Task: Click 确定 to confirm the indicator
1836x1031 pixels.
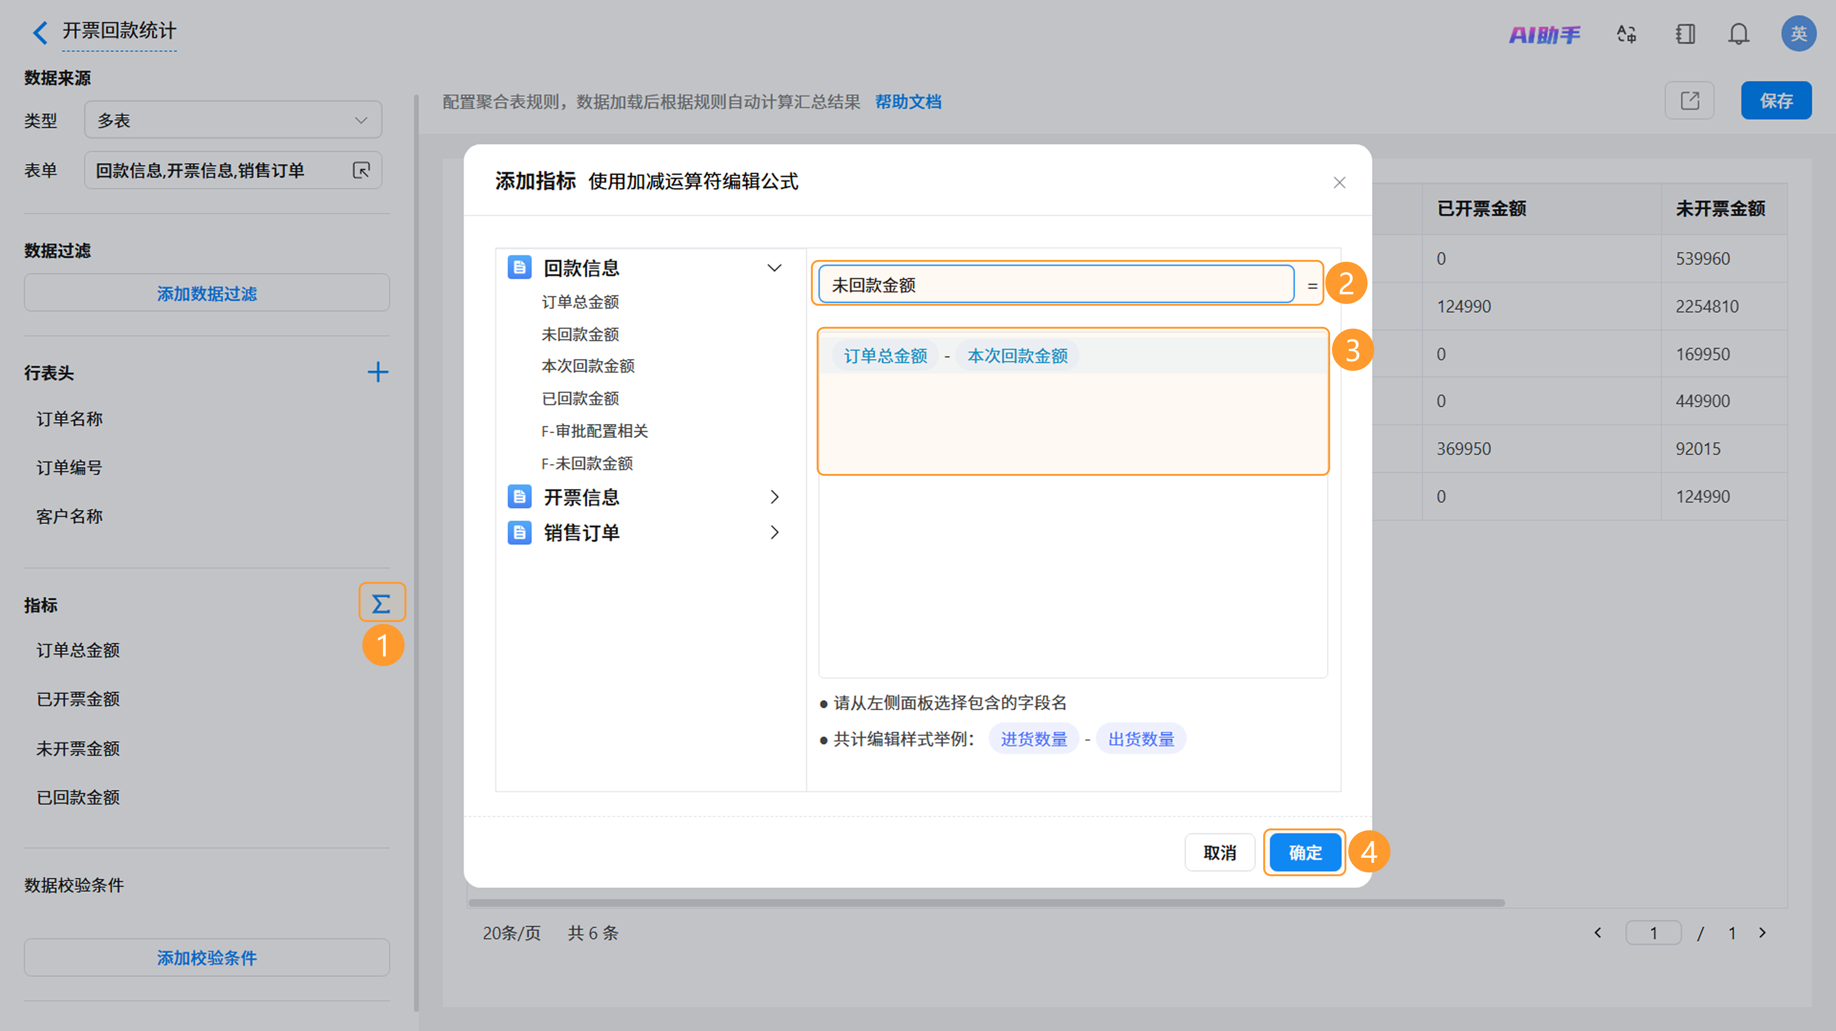Action: coord(1305,852)
